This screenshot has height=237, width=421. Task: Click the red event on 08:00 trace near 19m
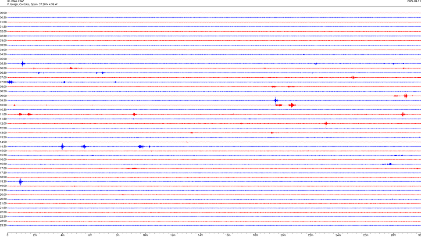pos(273,86)
